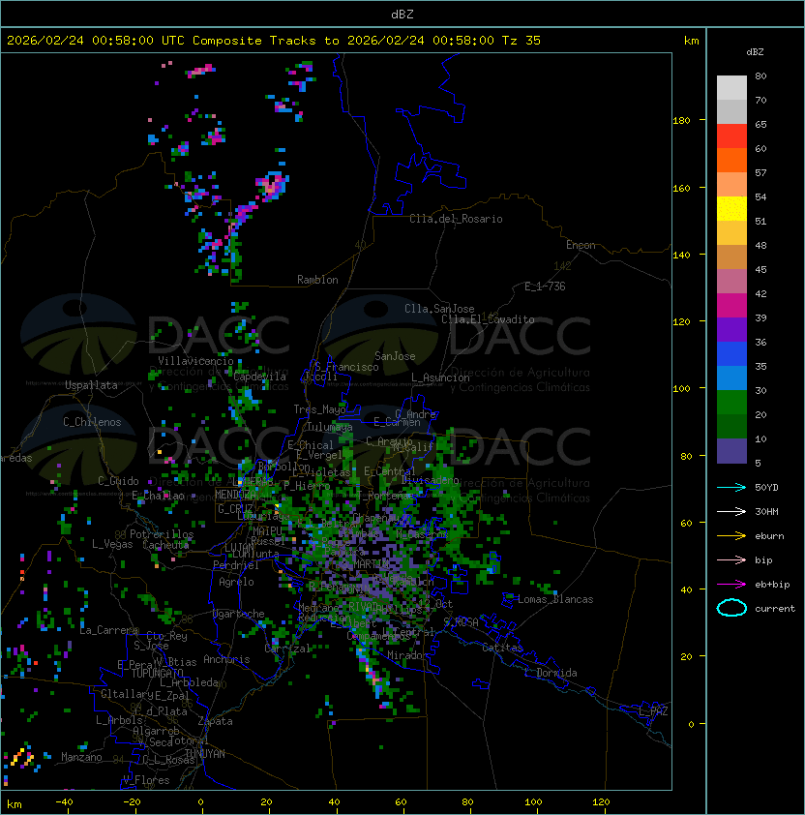Select the slate 10–5 dBZ color swatch

(x=731, y=451)
